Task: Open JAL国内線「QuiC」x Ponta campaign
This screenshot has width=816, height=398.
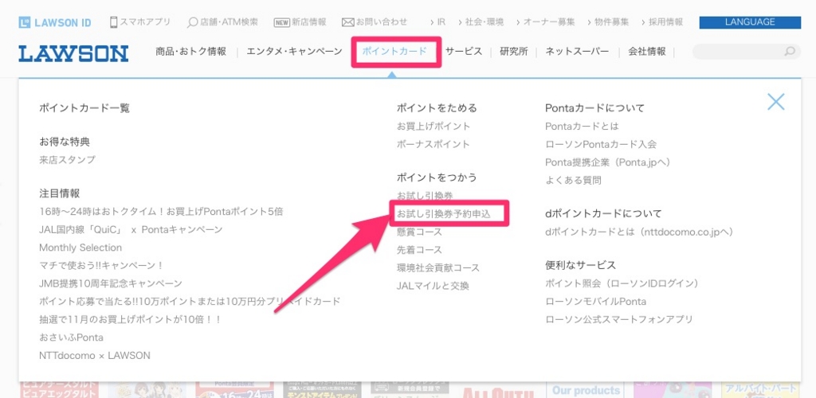Action: point(131,230)
